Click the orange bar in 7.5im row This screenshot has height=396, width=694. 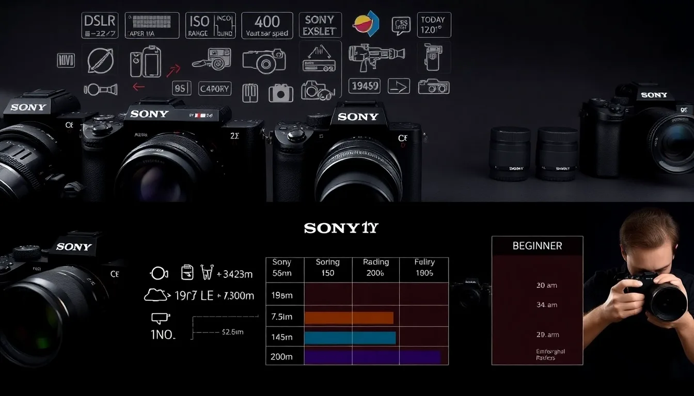click(x=349, y=318)
